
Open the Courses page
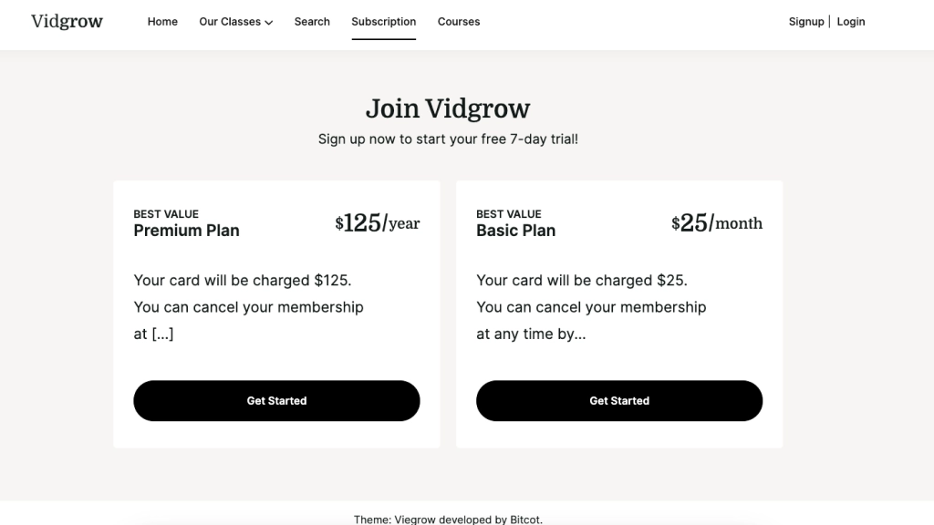(459, 22)
